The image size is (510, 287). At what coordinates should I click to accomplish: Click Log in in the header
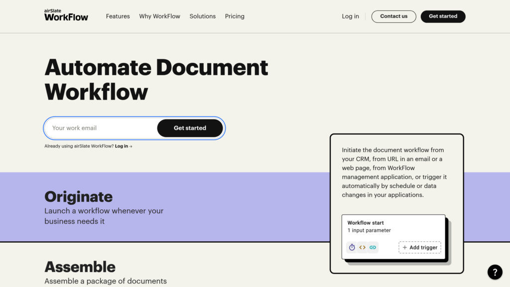coord(350,16)
